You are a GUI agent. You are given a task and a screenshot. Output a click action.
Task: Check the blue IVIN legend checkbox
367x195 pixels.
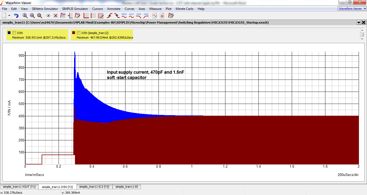[14, 32]
